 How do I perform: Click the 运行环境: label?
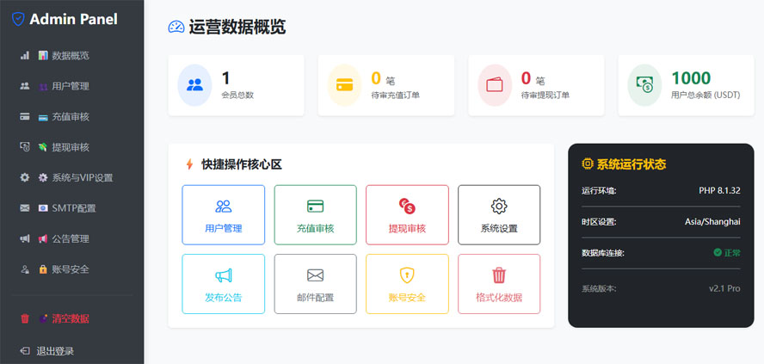pyautogui.click(x=599, y=190)
